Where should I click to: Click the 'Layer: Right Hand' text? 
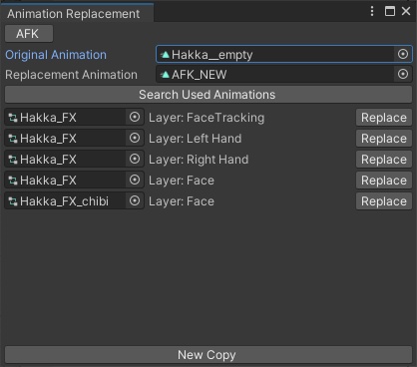click(199, 160)
